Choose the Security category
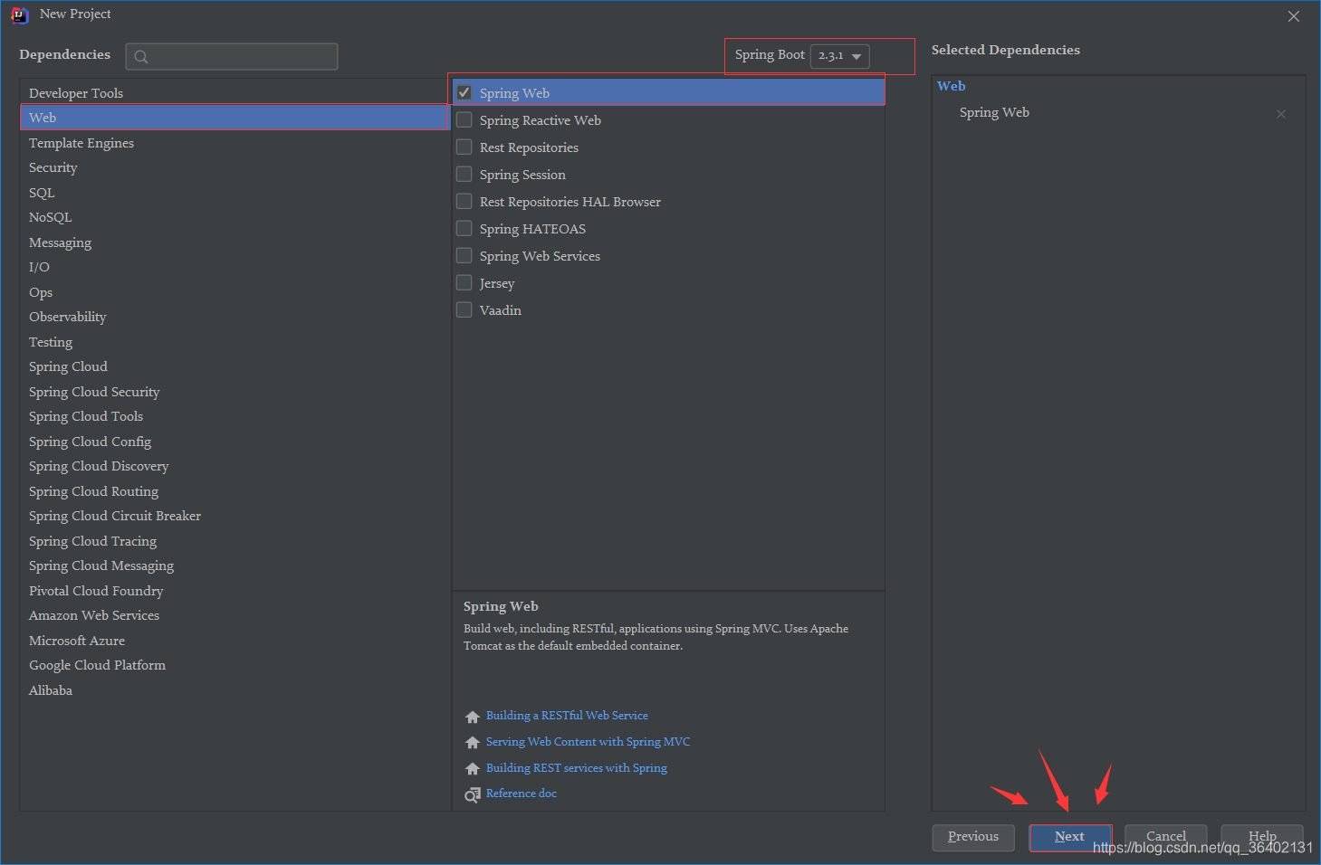This screenshot has width=1321, height=865. [235, 167]
